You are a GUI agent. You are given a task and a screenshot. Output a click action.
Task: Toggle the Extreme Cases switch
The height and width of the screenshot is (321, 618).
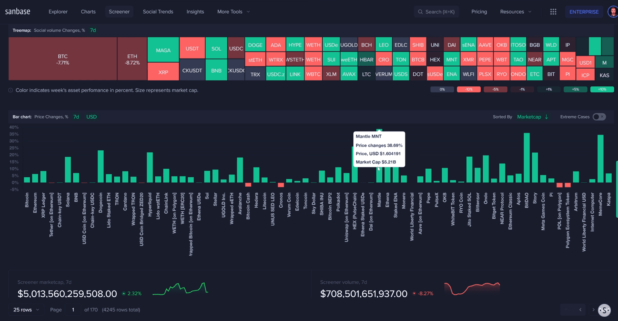click(x=599, y=117)
